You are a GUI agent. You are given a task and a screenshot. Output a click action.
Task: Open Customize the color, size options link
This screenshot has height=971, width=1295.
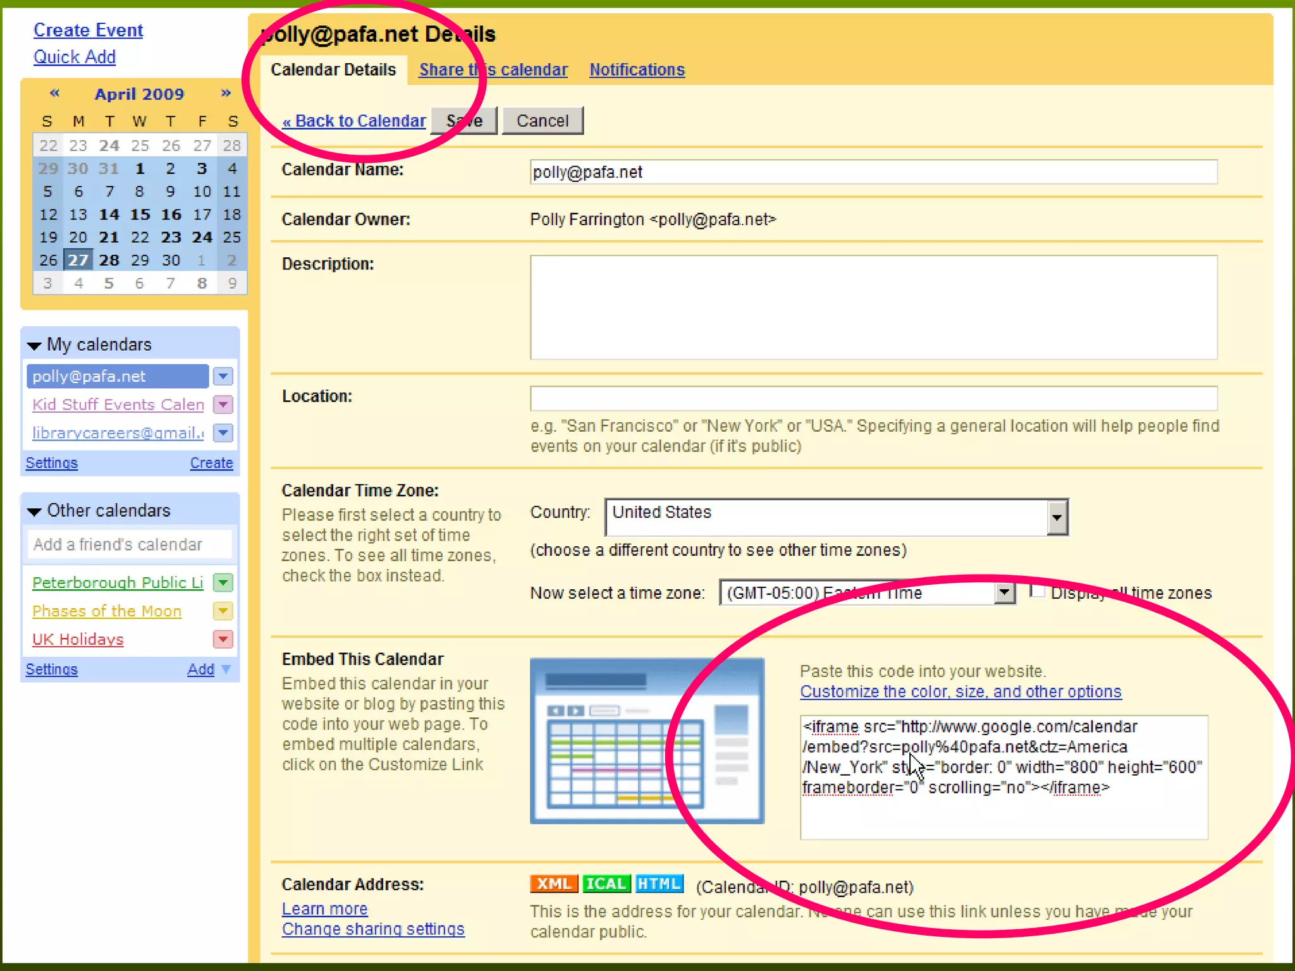point(960,692)
